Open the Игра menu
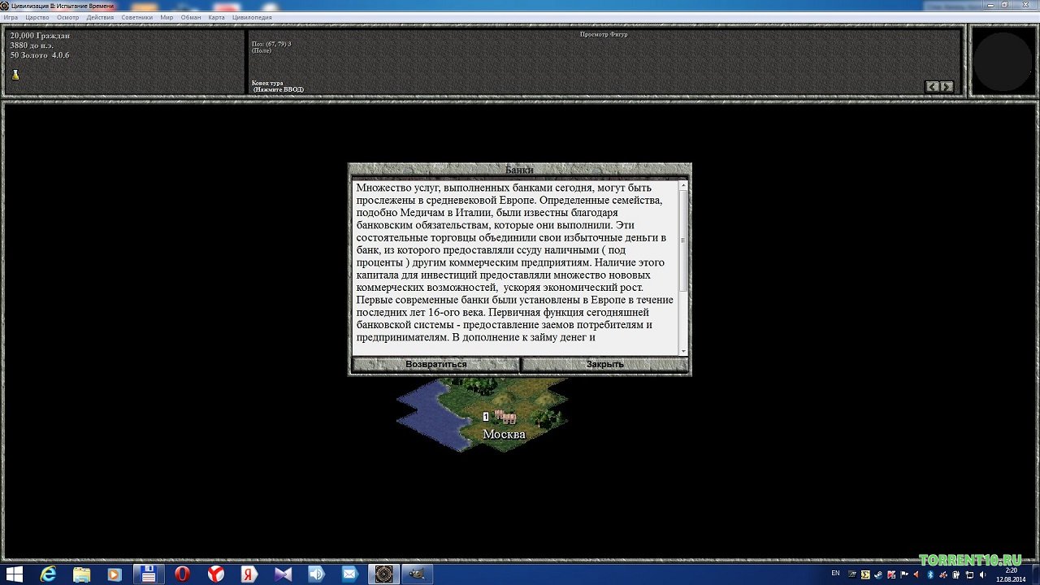The width and height of the screenshot is (1040, 585). [11, 17]
